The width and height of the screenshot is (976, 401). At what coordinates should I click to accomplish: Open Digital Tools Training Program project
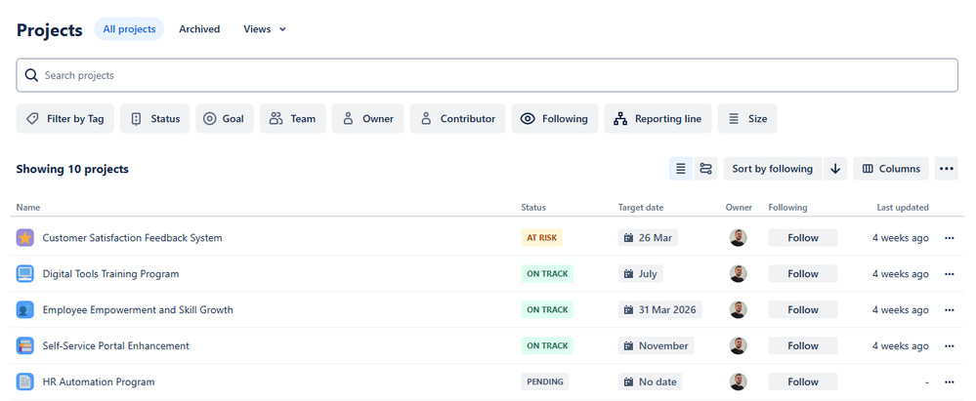[x=110, y=273]
